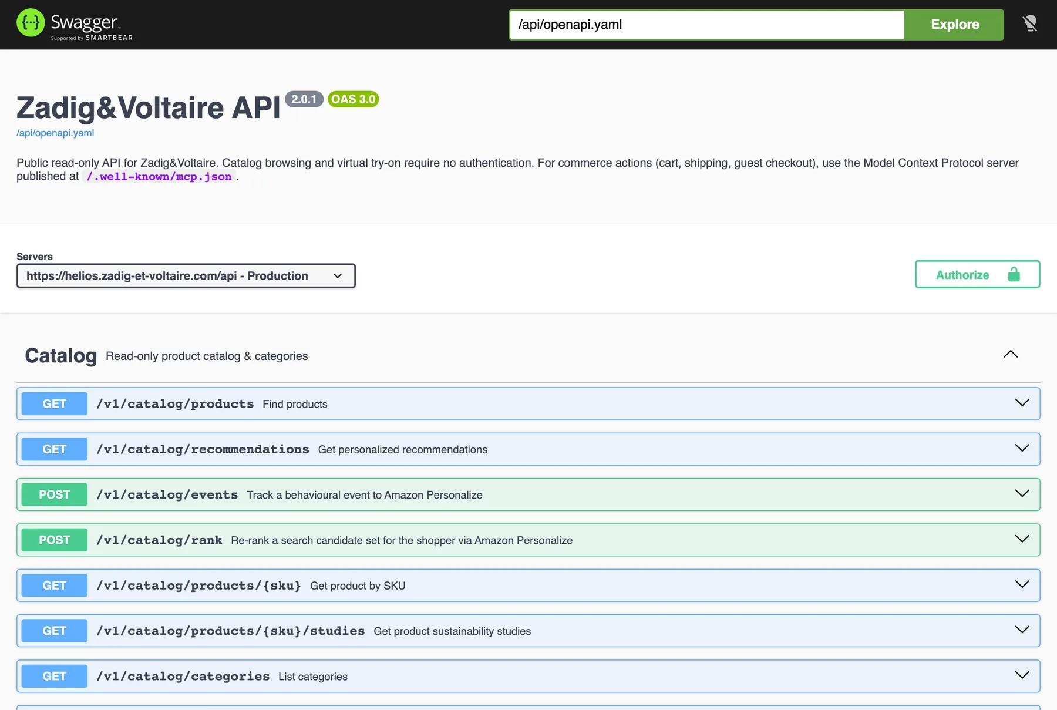Viewport: 1057px width, 710px height.
Task: Click POST badge for catalog events
Action: pos(55,494)
